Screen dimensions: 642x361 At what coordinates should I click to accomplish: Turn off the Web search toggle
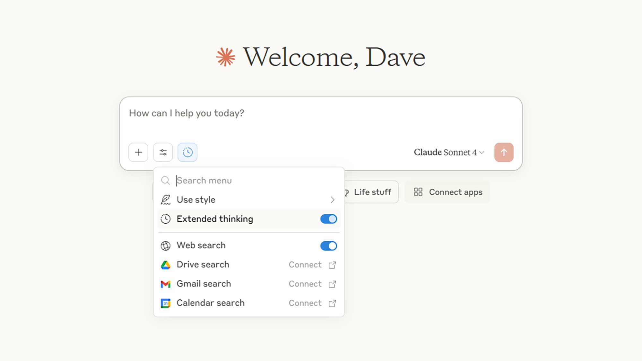(329, 246)
